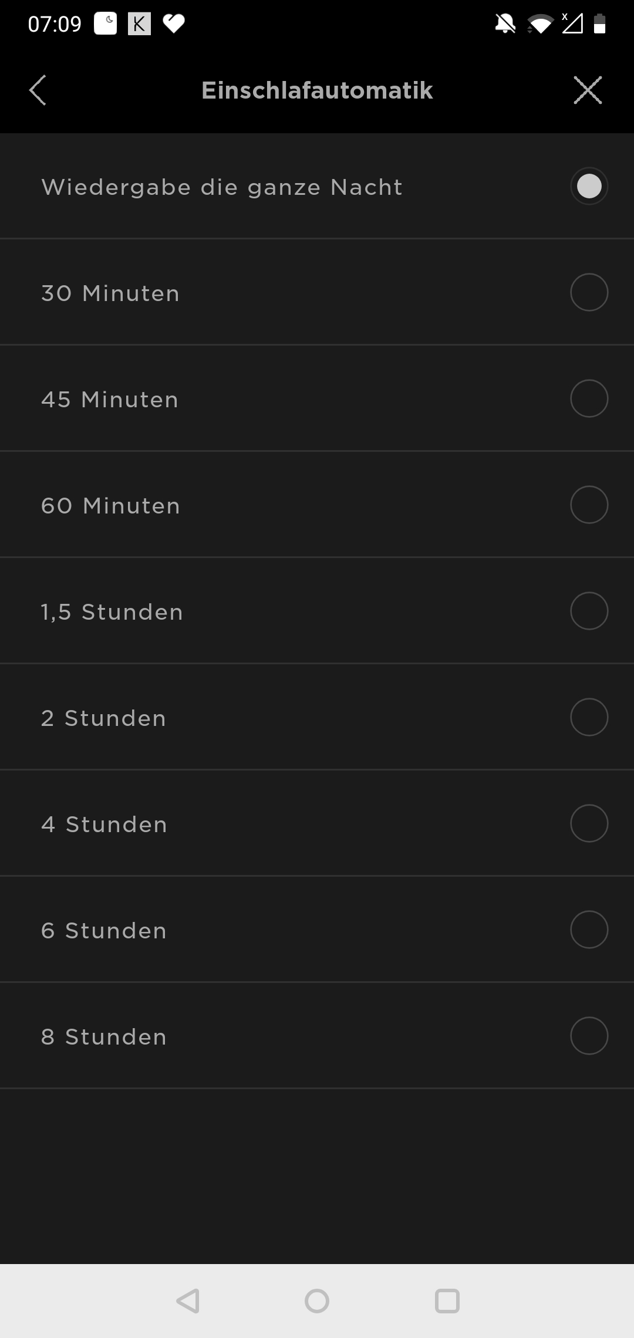The image size is (634, 1338).
Task: Tap the heart icon in status bar
Action: point(174,24)
